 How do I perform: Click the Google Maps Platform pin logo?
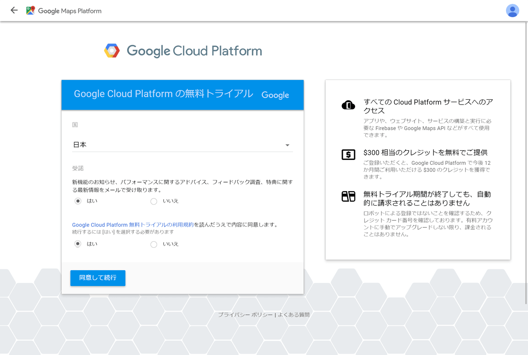click(x=30, y=11)
